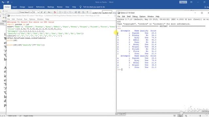The image size is (209, 117).
Task: Expand the Times New Roman font list
Action: [31, 12]
